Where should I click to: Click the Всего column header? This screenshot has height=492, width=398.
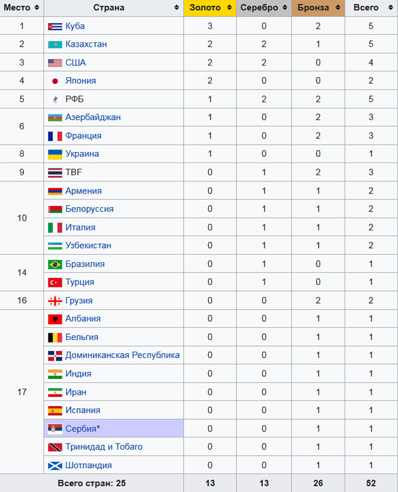coord(366,8)
